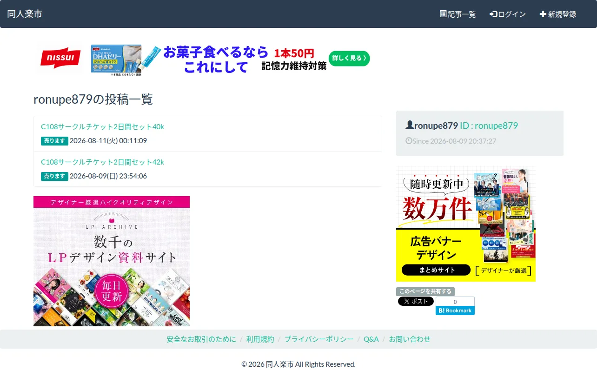This screenshot has width=597, height=370.
Task: Click the user silhouette icon beside ronupe879
Action: (x=410, y=125)
